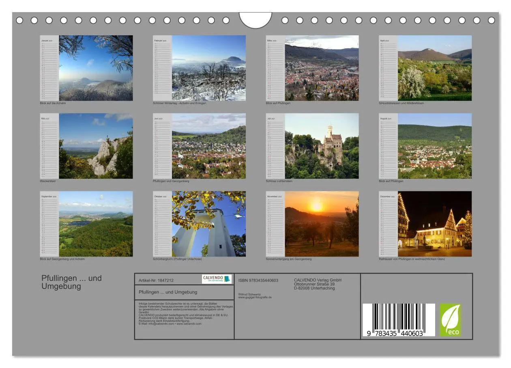Click the 'Dezember' month label
The image size is (511, 368).
[385, 197]
